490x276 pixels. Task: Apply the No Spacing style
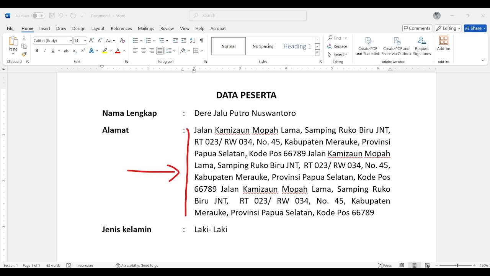pyautogui.click(x=263, y=46)
